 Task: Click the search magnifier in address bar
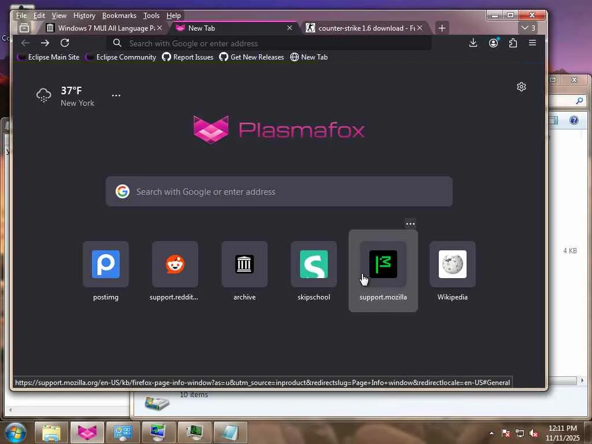[117, 43]
